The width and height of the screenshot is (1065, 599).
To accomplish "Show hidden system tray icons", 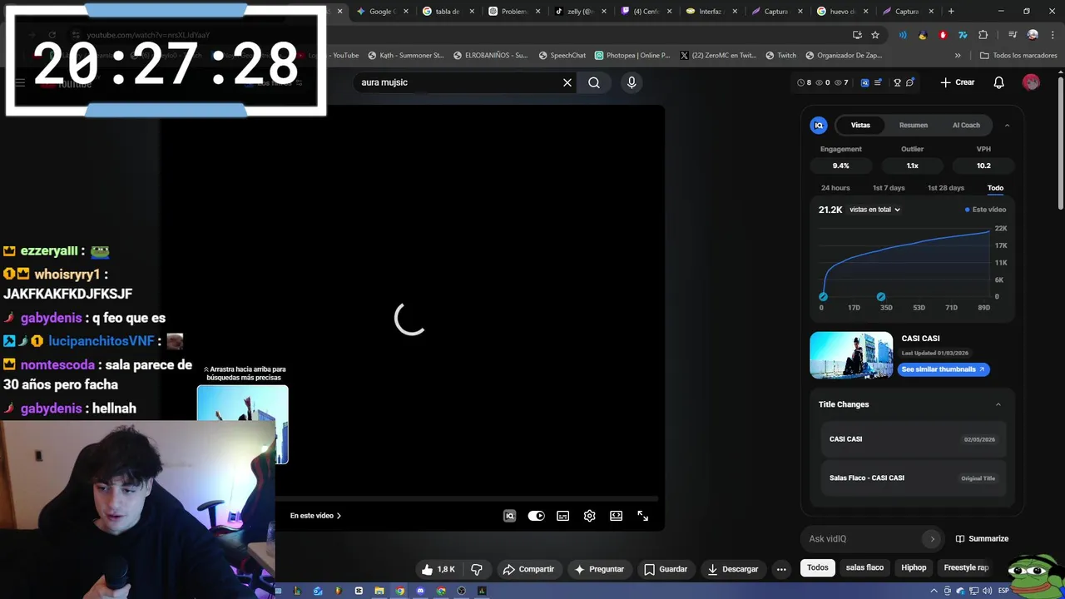I will tap(934, 591).
